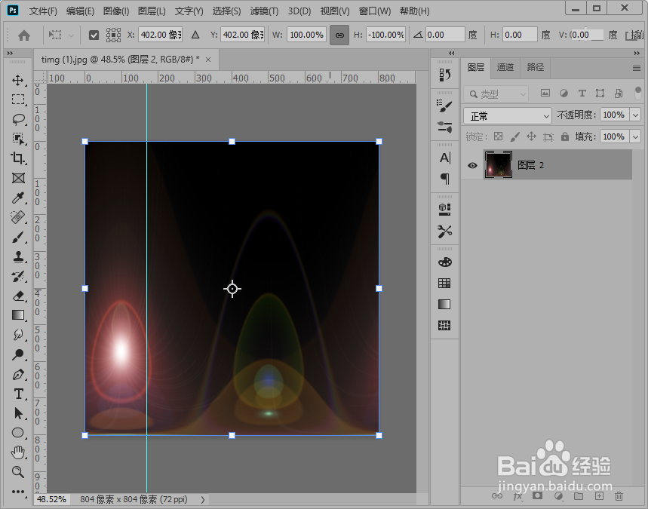This screenshot has height=509, width=648.
Task: Toggle relative positioning triangle button
Action: tap(195, 35)
